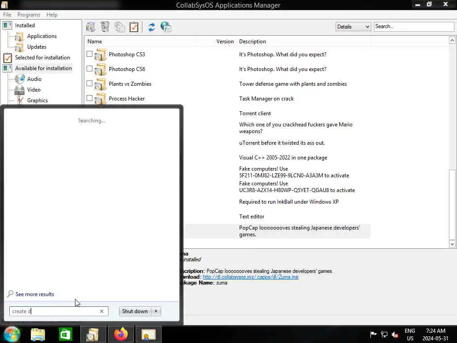Check the Plants vs Zombies checkbox
457x343 pixels.
(x=89, y=83)
